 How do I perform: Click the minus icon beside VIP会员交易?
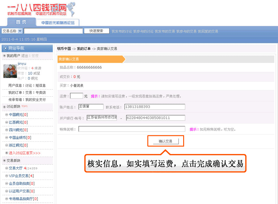[6, 176]
